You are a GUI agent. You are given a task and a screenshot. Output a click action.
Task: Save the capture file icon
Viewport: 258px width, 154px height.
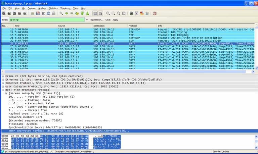38,13
